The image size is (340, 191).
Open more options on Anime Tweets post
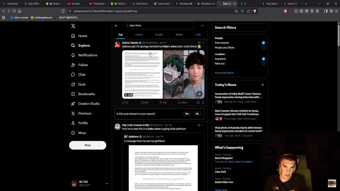tap(203, 43)
